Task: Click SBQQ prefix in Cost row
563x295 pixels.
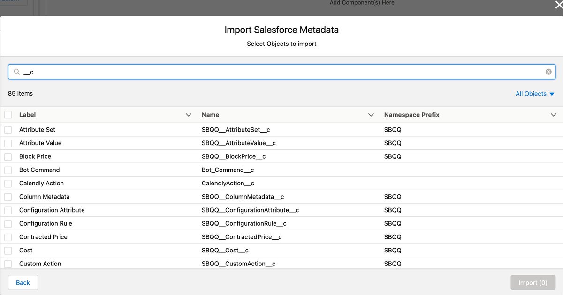Action: click(x=393, y=251)
